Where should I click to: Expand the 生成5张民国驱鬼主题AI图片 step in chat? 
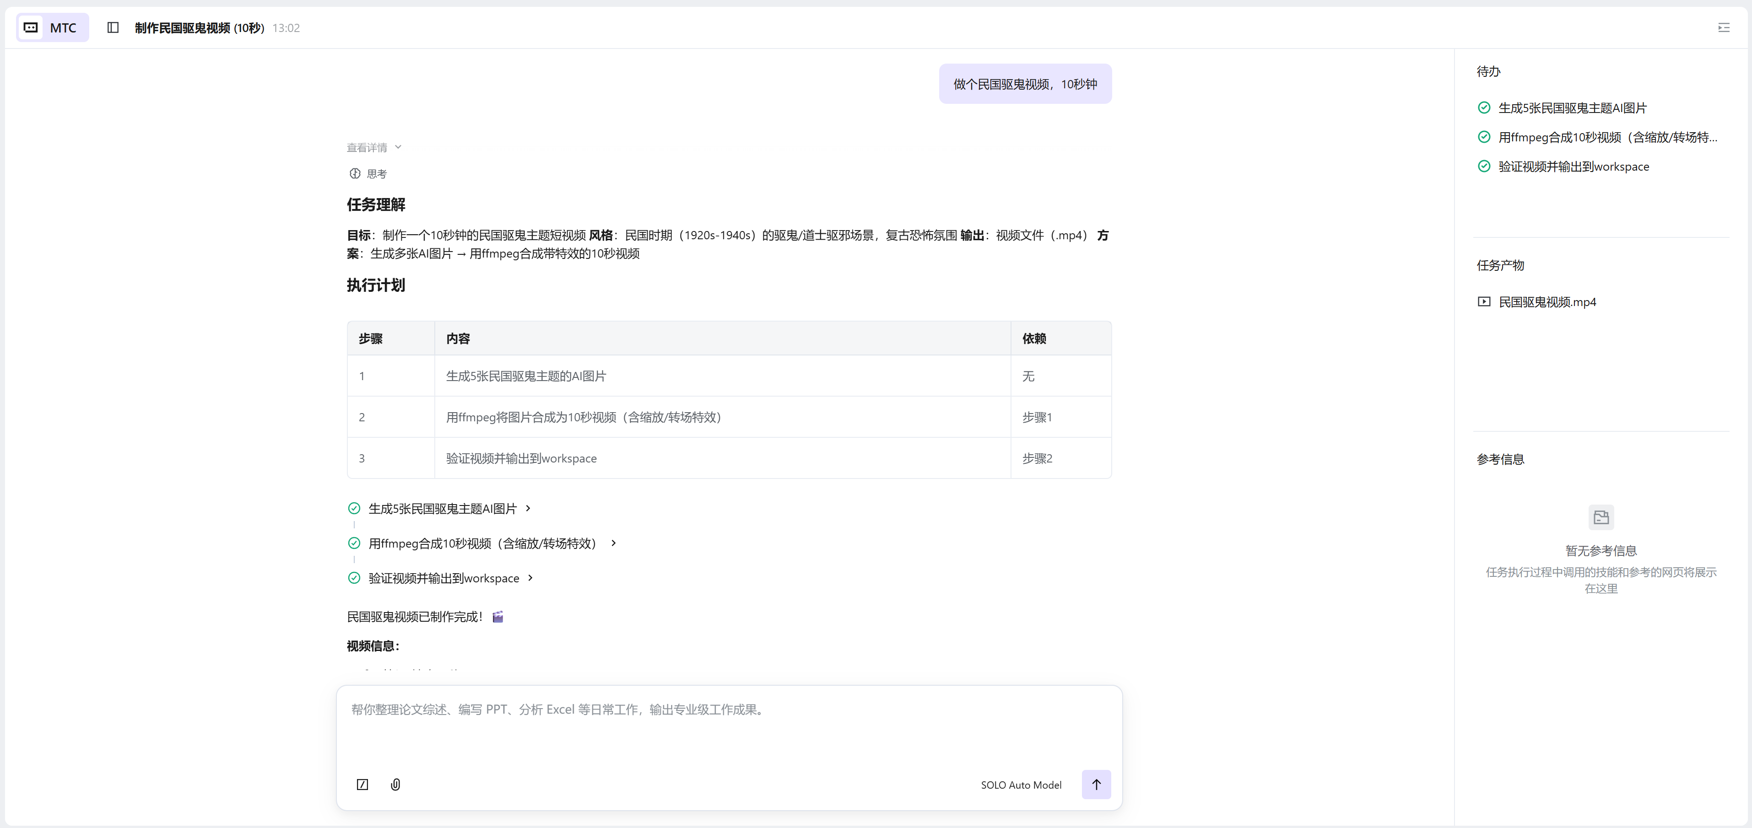click(x=528, y=509)
